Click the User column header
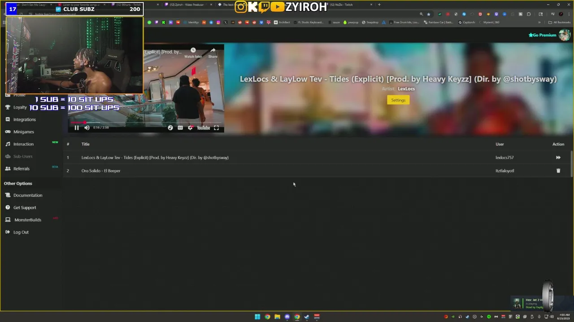The height and width of the screenshot is (322, 574). click(500, 144)
